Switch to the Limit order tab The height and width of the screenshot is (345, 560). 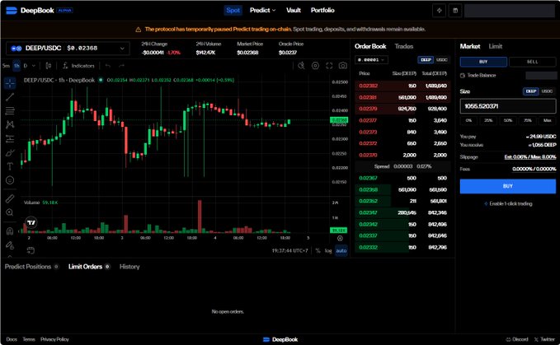point(496,46)
